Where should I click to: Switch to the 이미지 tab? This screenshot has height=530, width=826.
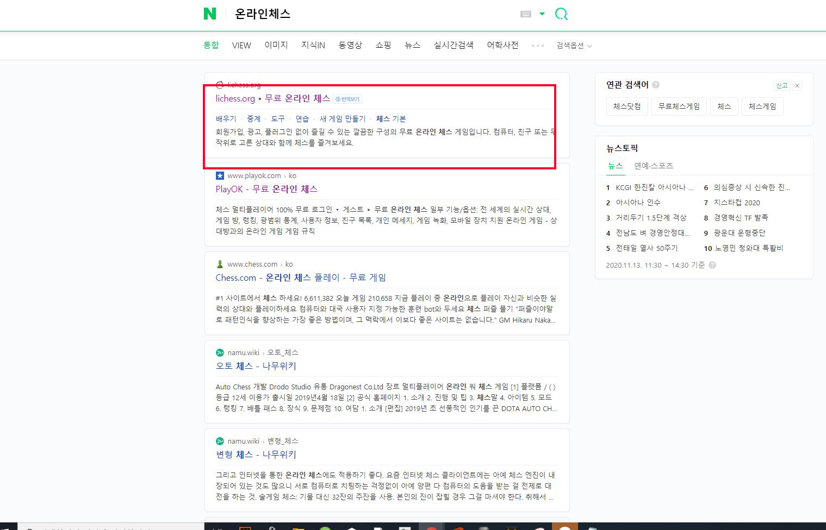(276, 45)
